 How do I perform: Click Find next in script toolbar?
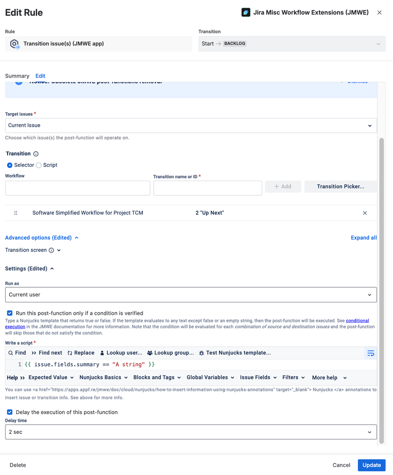47,353
